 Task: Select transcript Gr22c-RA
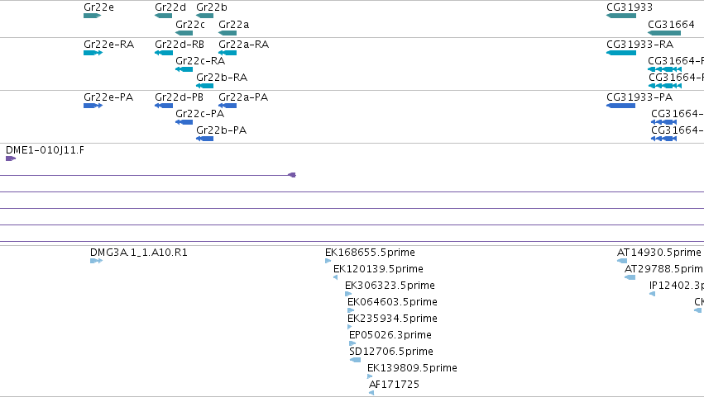(x=200, y=61)
